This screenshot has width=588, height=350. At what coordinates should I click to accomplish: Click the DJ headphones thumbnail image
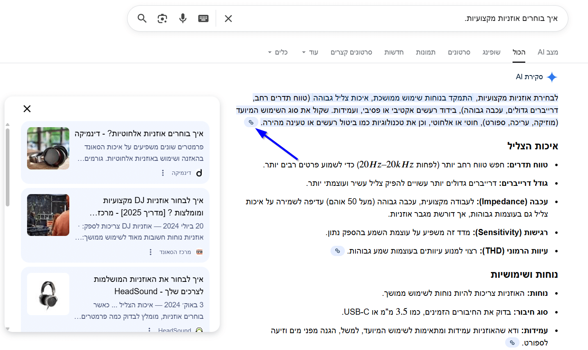pos(48,215)
